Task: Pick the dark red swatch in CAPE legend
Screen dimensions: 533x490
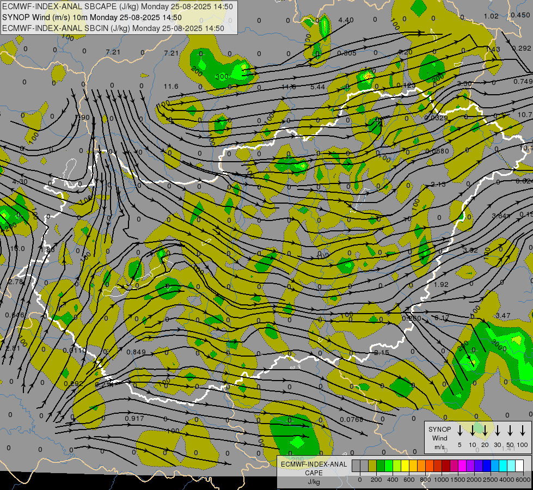Action: 446,466
